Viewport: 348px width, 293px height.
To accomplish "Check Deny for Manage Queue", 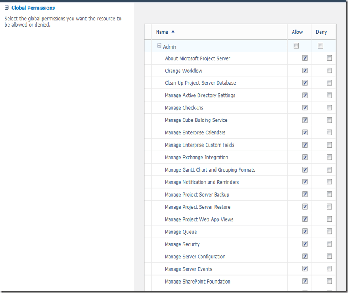I will (x=329, y=232).
